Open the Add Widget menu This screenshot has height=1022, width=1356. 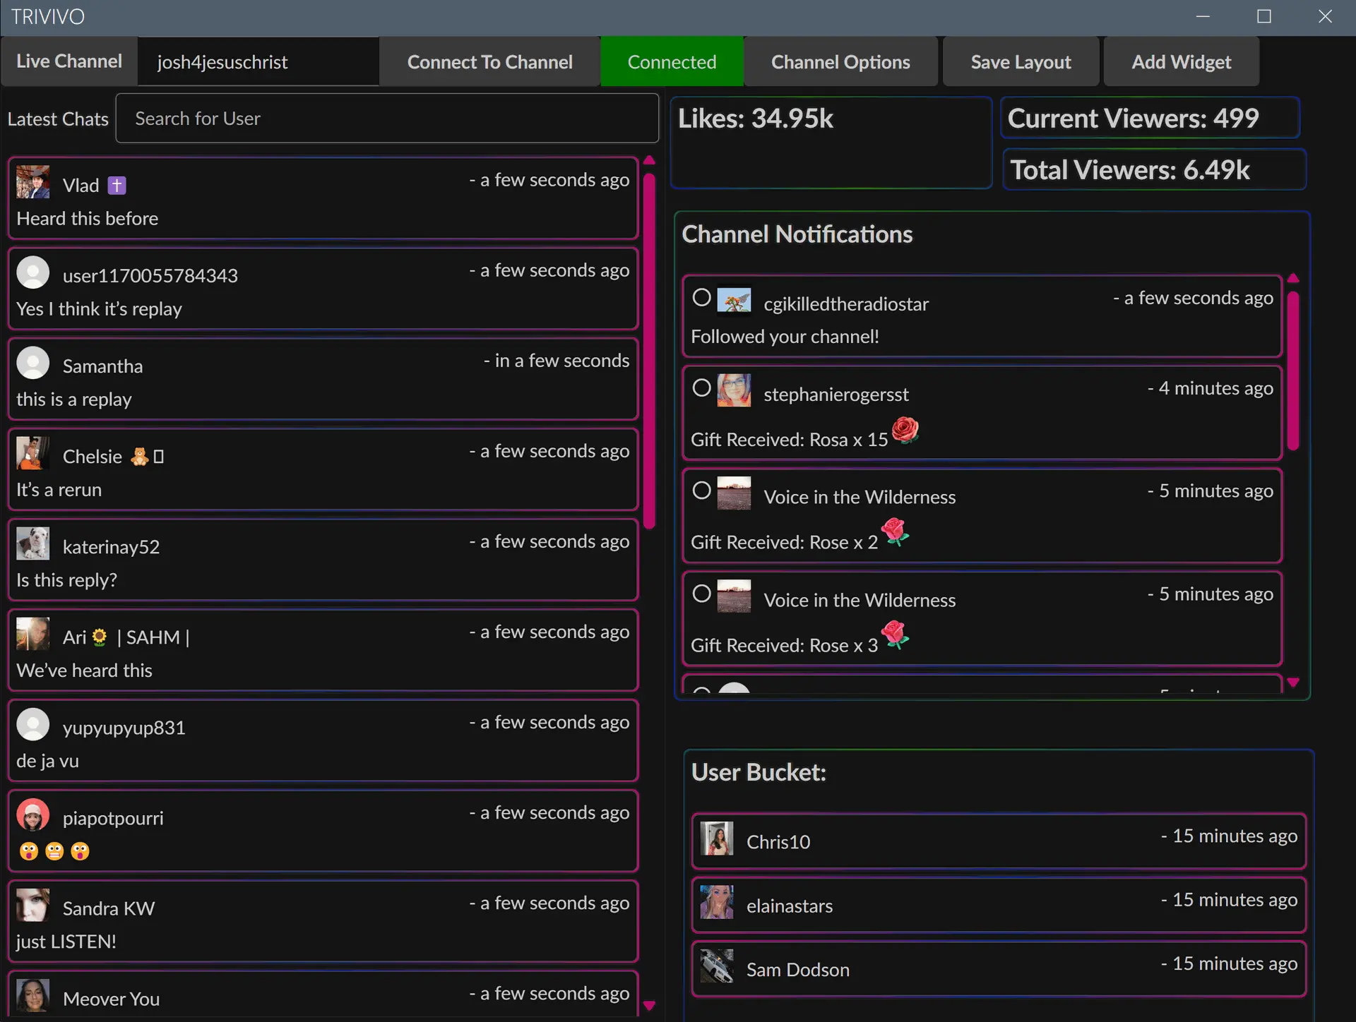click(x=1181, y=62)
